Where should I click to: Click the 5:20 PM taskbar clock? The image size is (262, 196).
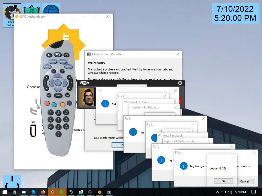click(x=241, y=192)
